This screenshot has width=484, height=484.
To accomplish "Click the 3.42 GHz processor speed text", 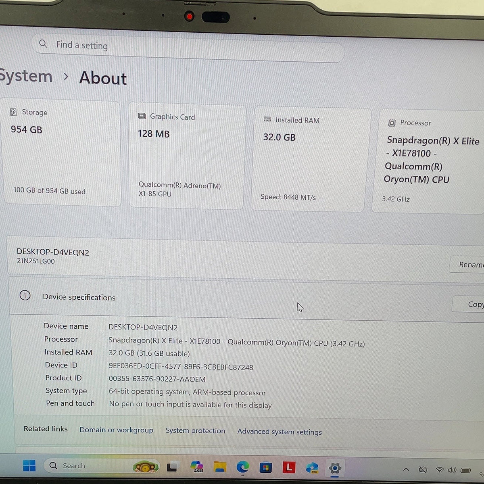I will 396,199.
